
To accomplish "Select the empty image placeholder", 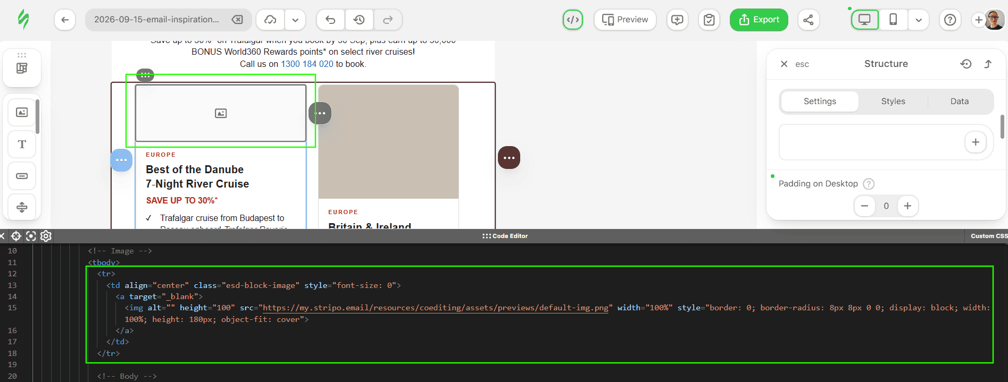I will 221,113.
